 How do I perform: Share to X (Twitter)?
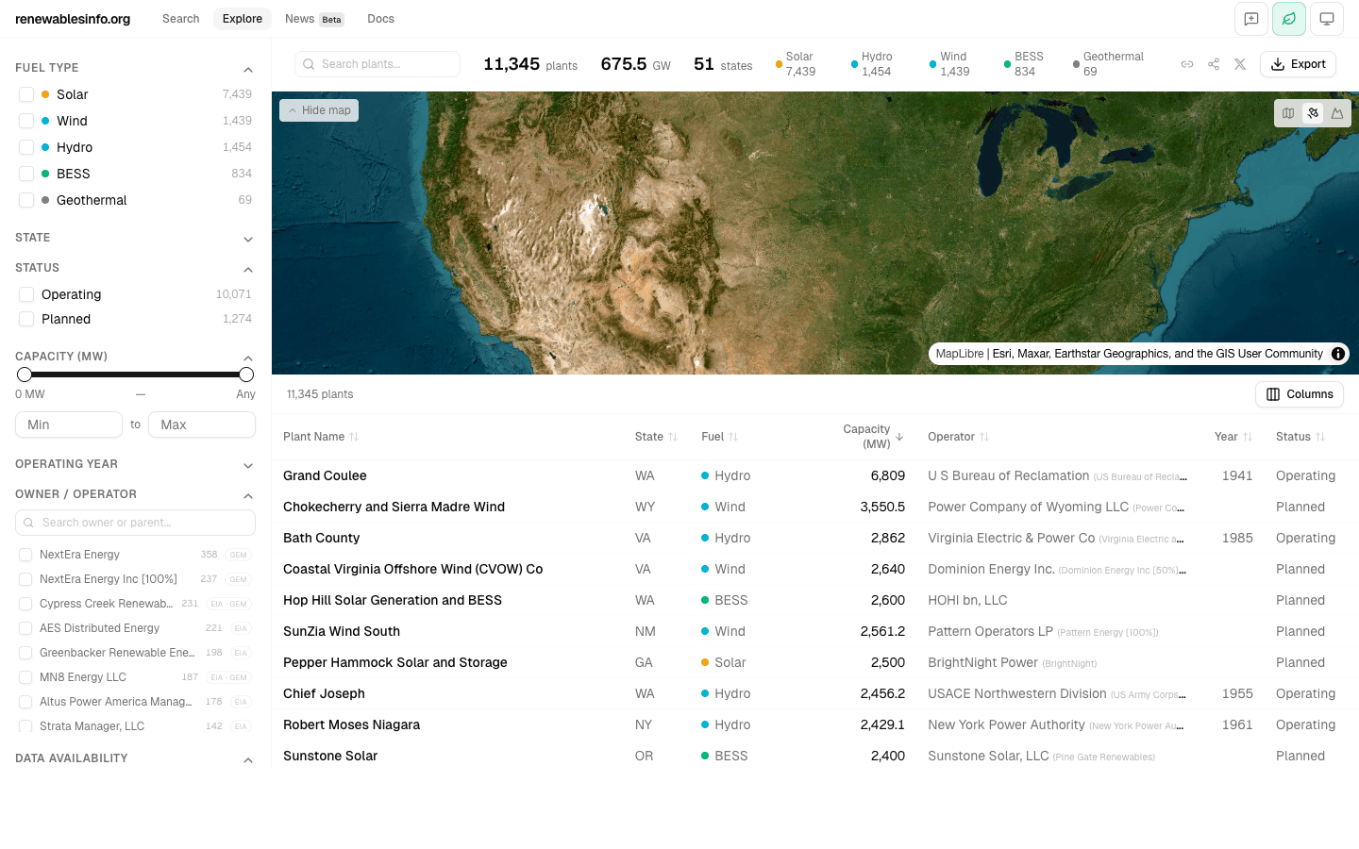1240,64
